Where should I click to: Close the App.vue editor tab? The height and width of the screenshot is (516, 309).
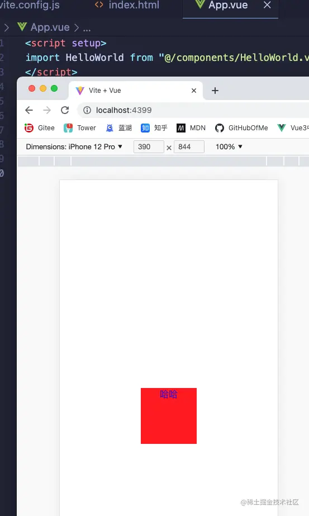click(x=267, y=5)
